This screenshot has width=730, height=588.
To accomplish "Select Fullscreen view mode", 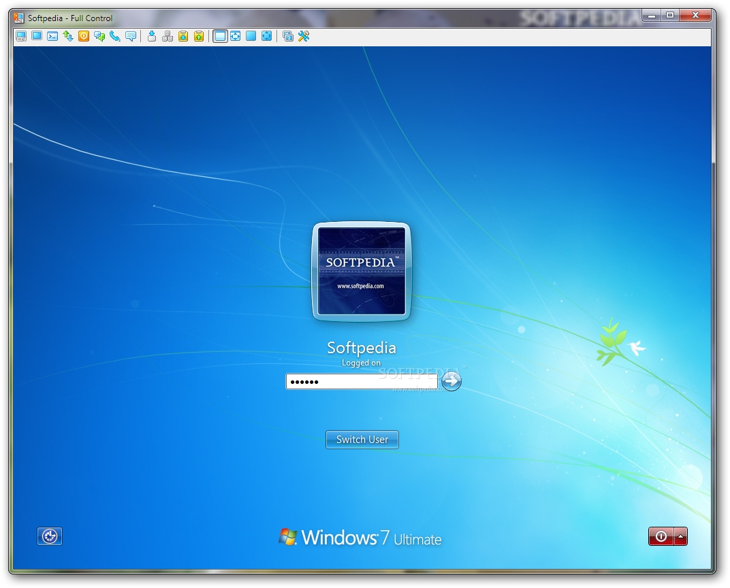I will [251, 36].
